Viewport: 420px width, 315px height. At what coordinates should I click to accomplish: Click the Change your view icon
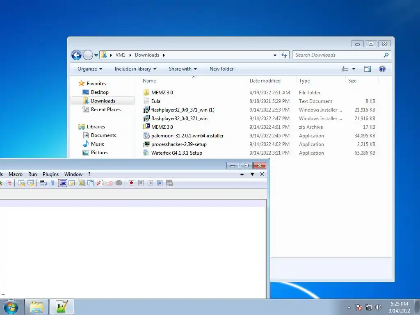pyautogui.click(x=345, y=69)
